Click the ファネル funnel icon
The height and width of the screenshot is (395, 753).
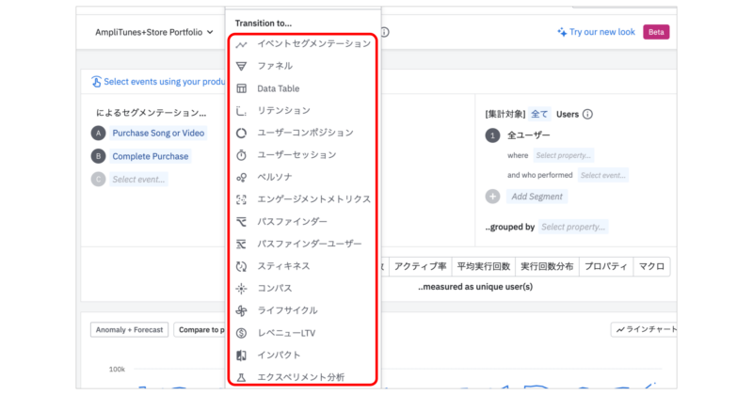pyautogui.click(x=242, y=66)
